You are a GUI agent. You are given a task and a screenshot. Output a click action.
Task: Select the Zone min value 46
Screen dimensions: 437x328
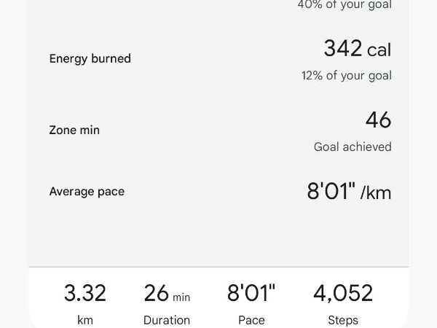click(378, 120)
